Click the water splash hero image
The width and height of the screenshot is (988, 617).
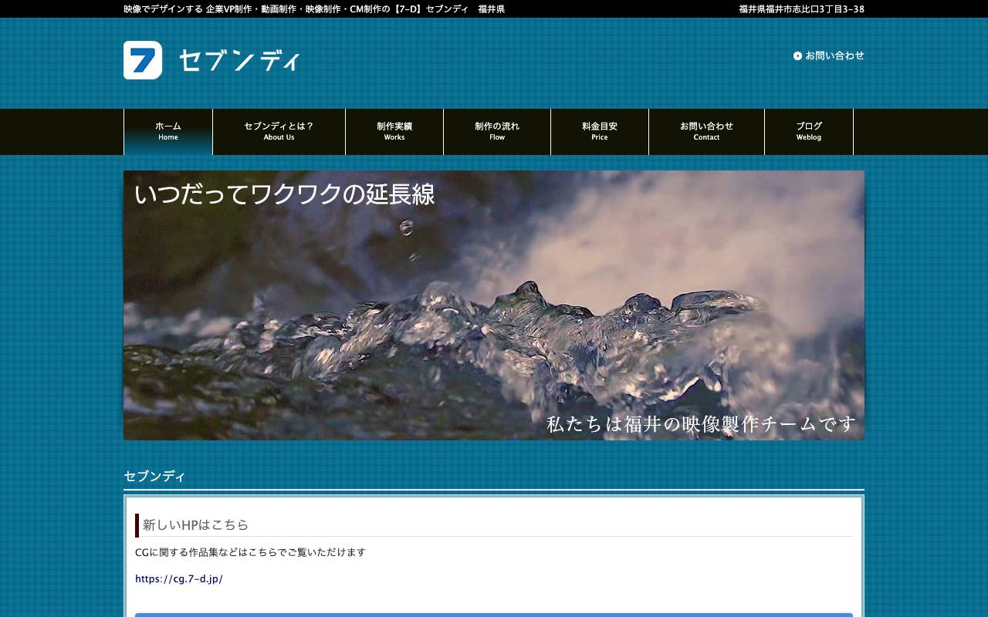(x=494, y=305)
